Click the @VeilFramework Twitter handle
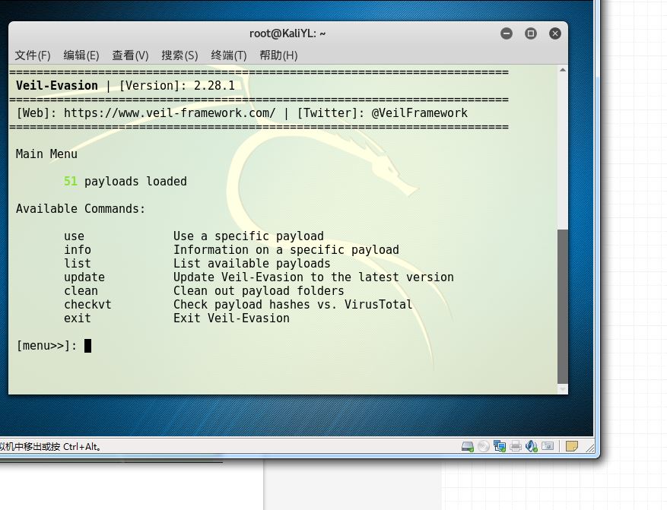This screenshot has height=510, width=667. (419, 113)
